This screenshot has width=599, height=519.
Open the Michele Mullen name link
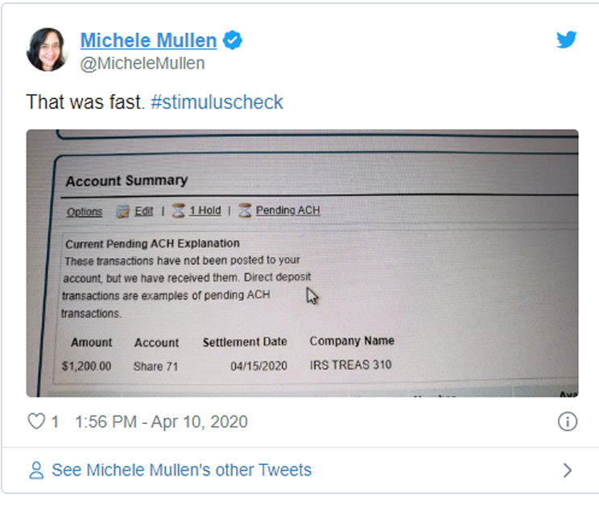(x=148, y=40)
